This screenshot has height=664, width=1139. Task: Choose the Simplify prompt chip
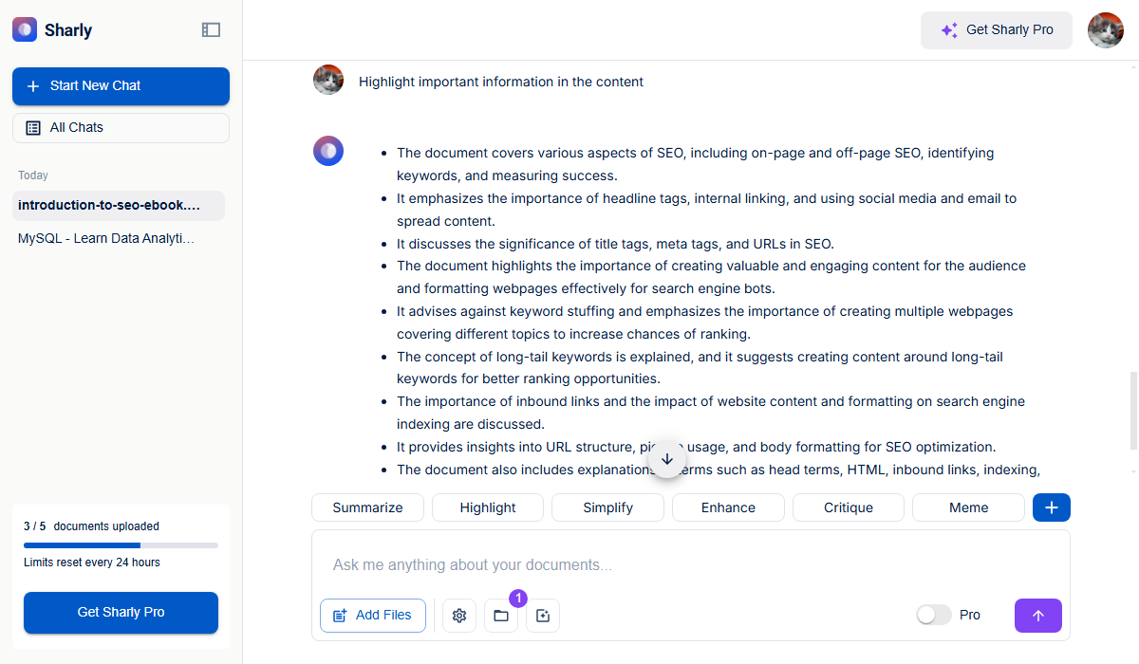(607, 507)
